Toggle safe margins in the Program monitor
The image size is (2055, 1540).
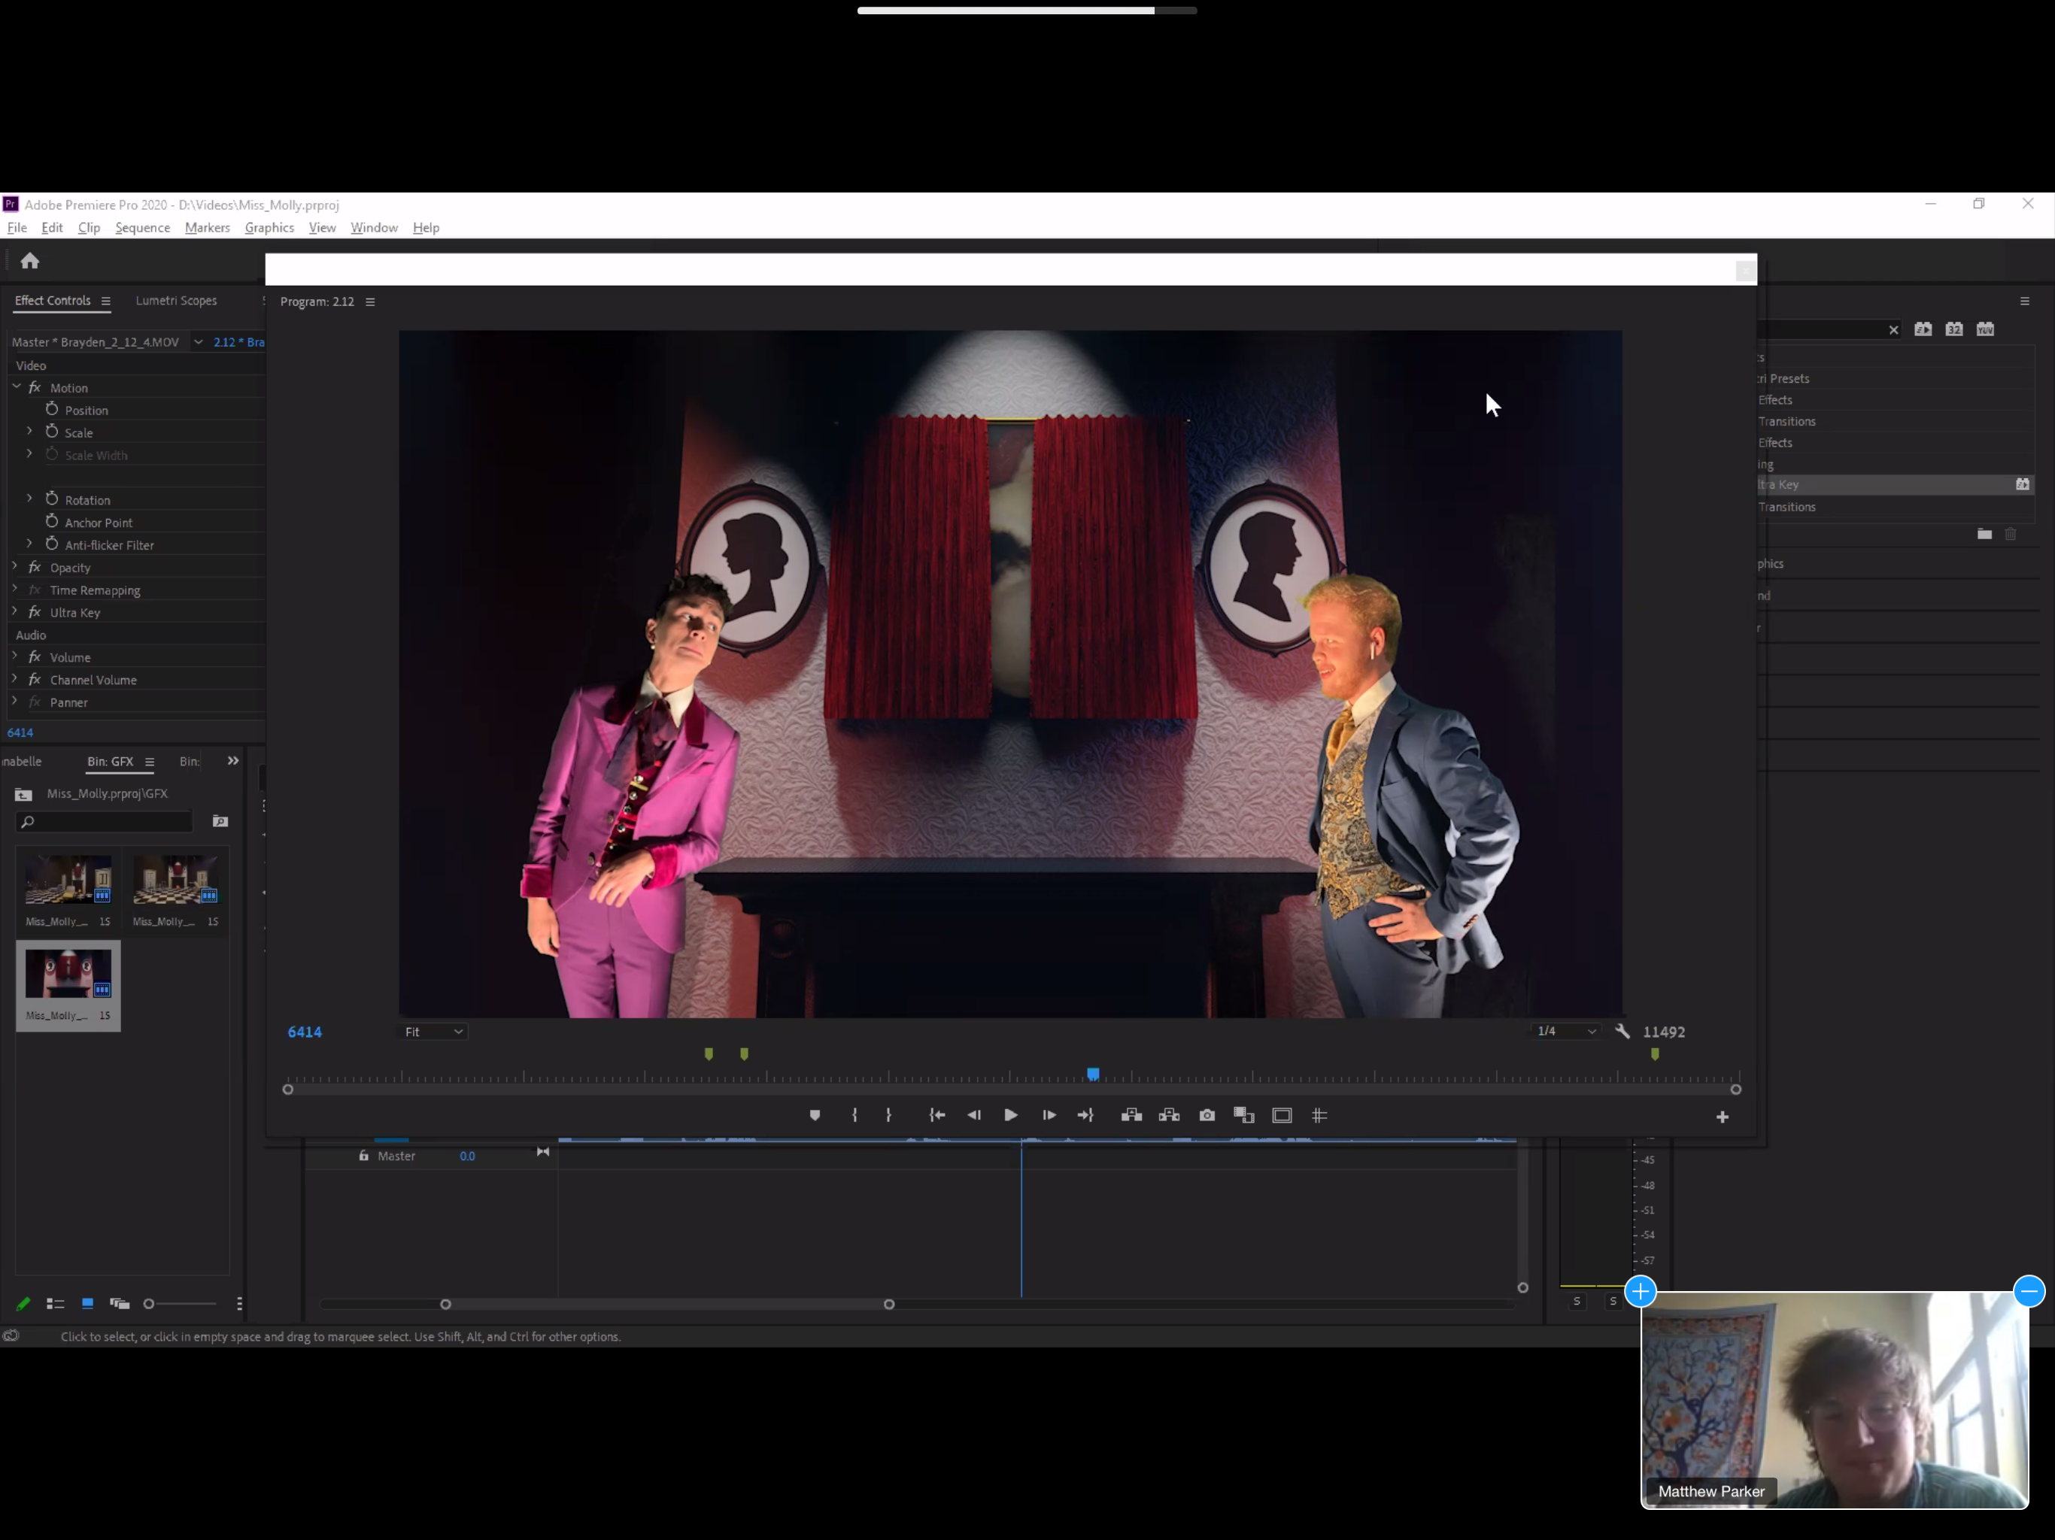pyautogui.click(x=1282, y=1116)
